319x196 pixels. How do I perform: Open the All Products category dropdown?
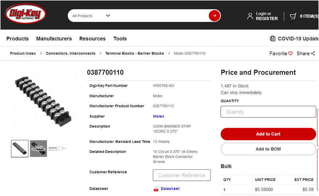pyautogui.click(x=91, y=16)
